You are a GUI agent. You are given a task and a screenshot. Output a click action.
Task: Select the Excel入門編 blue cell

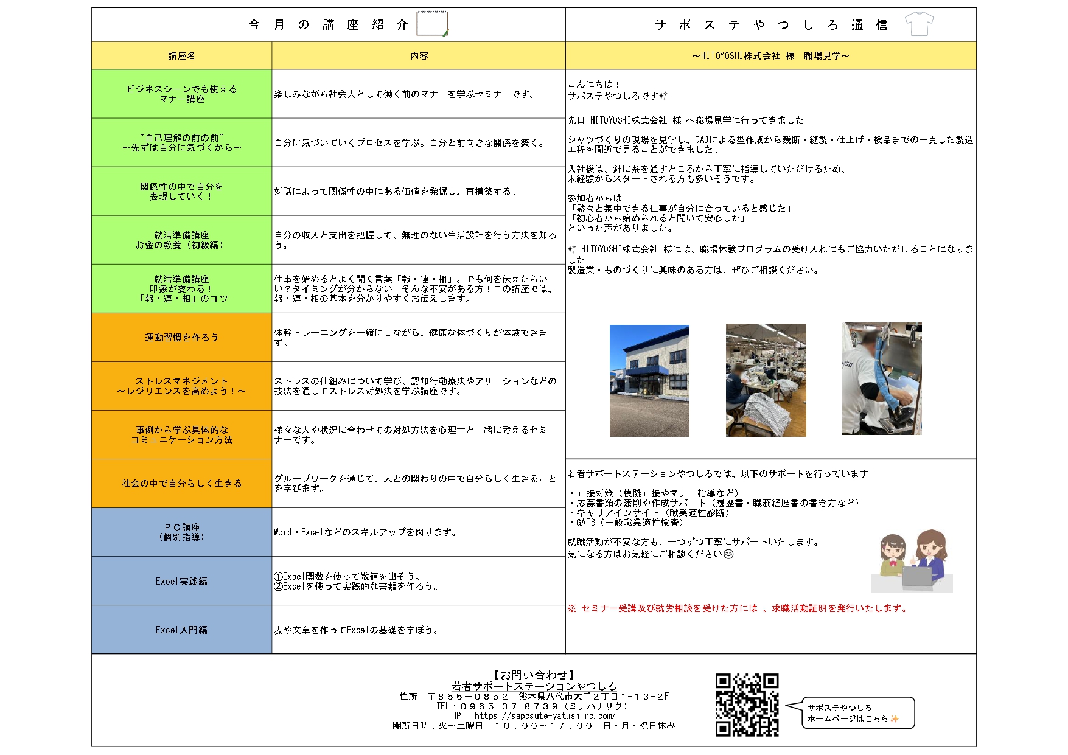coord(181,630)
